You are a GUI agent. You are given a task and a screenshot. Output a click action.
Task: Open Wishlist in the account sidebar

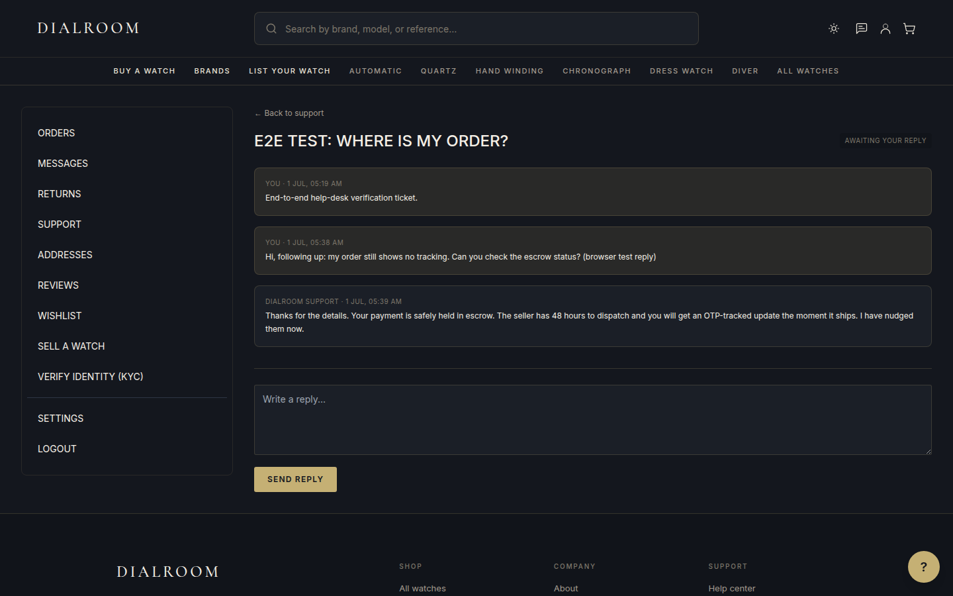[x=127, y=316]
